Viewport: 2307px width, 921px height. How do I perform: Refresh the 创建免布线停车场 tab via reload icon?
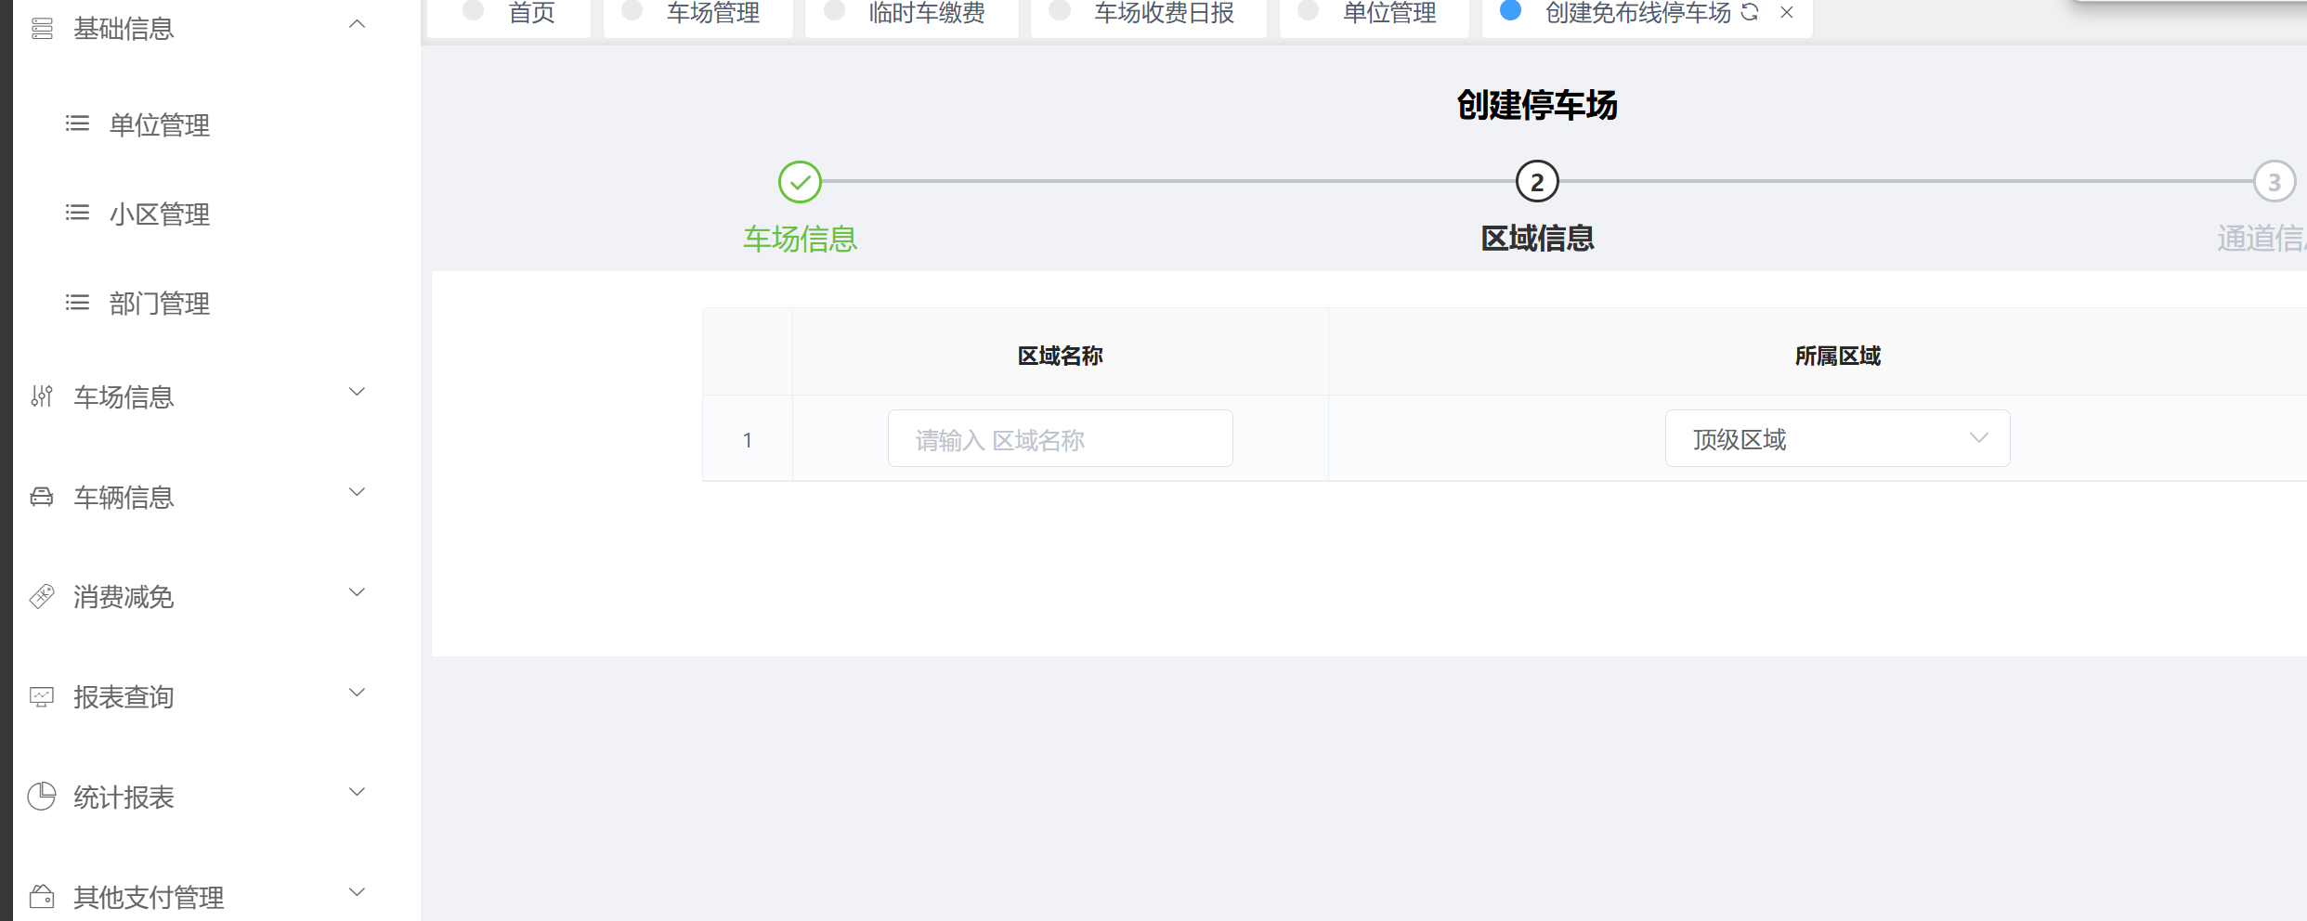click(1750, 12)
